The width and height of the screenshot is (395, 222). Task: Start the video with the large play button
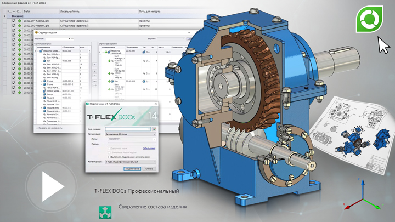pyautogui.click(x=52, y=186)
